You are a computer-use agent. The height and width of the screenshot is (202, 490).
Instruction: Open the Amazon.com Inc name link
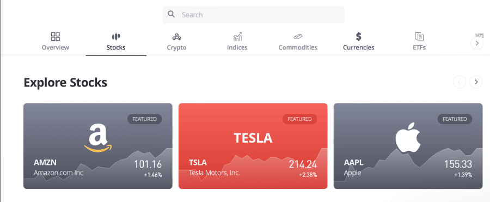(x=58, y=173)
